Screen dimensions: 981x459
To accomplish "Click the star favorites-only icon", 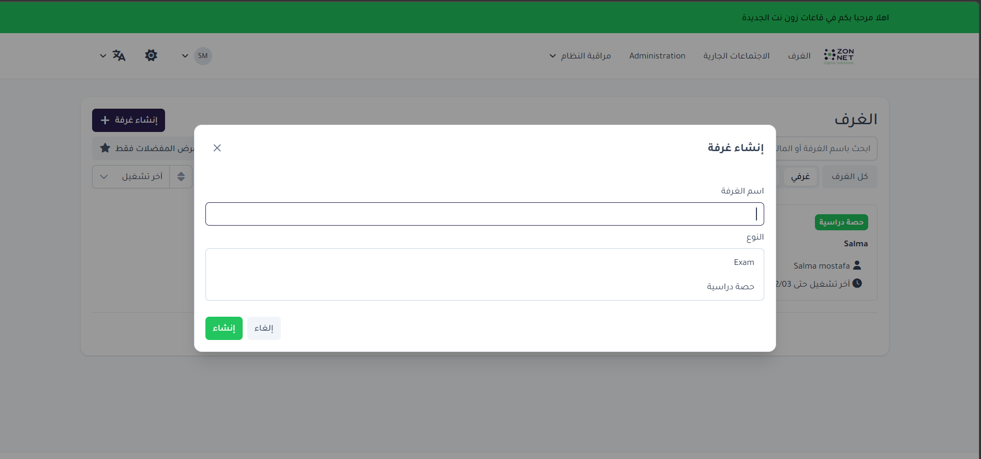I will (x=105, y=148).
